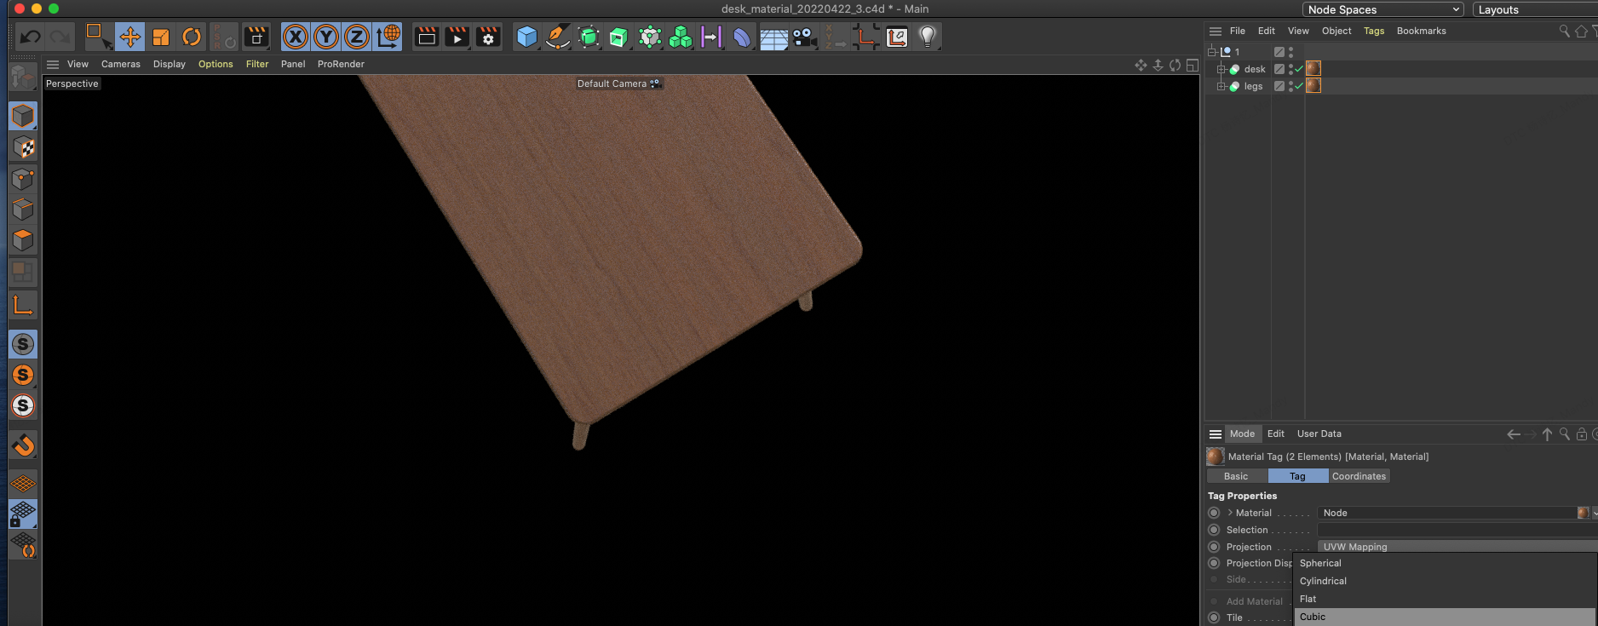This screenshot has height=626, width=1598.
Task: Open Edit Render Settings clapperboard with gear
Action: pyautogui.click(x=488, y=37)
